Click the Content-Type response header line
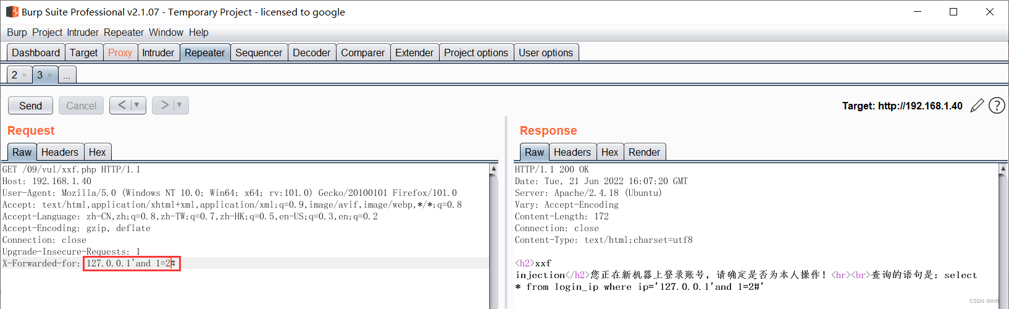 [604, 240]
